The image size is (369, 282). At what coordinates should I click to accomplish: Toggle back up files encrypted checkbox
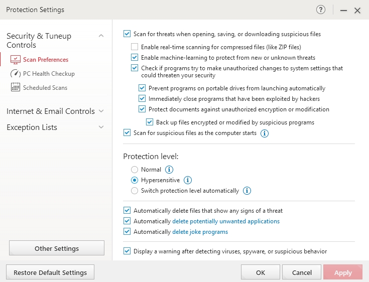150,122
